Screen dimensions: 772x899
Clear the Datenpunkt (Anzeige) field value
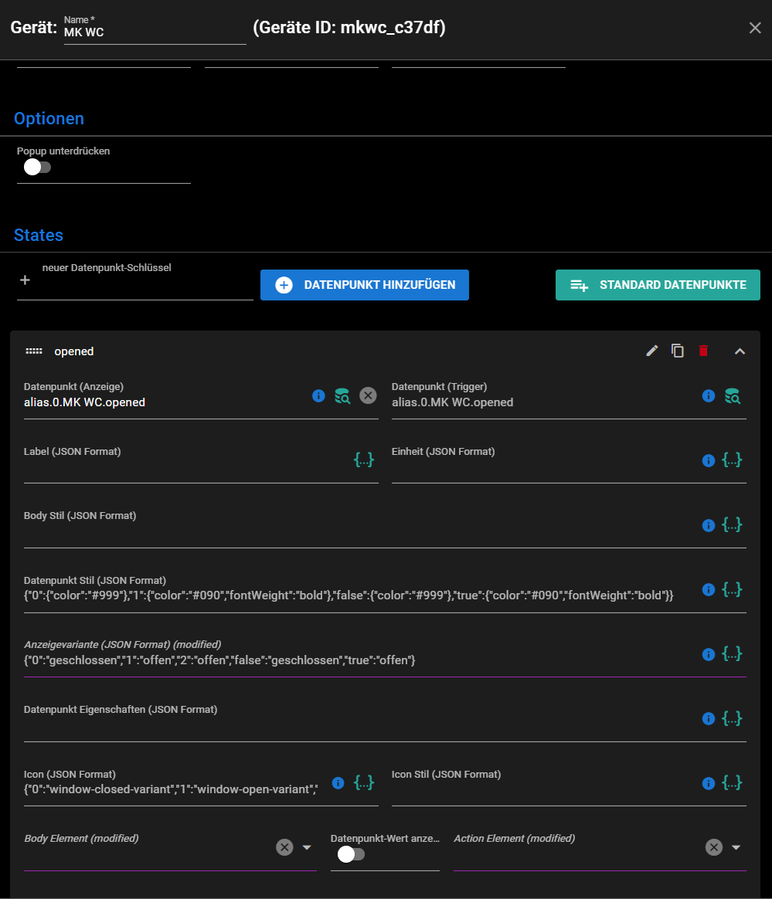coord(368,396)
